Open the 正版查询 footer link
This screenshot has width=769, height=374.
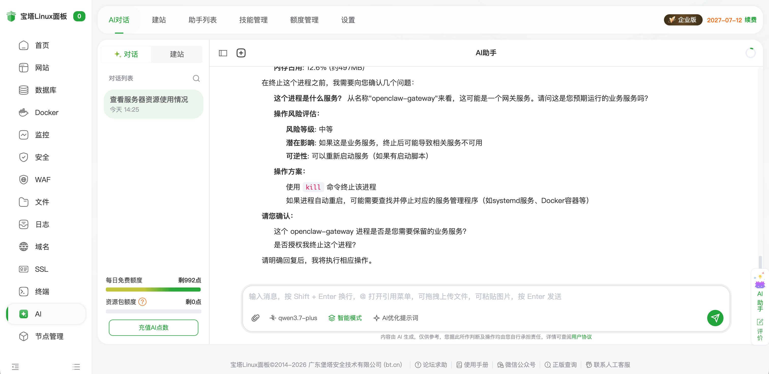pyautogui.click(x=561, y=365)
